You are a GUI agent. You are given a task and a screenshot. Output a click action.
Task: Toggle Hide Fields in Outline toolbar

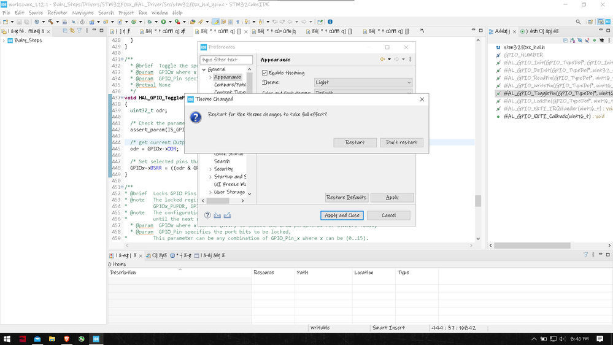[x=580, y=41]
